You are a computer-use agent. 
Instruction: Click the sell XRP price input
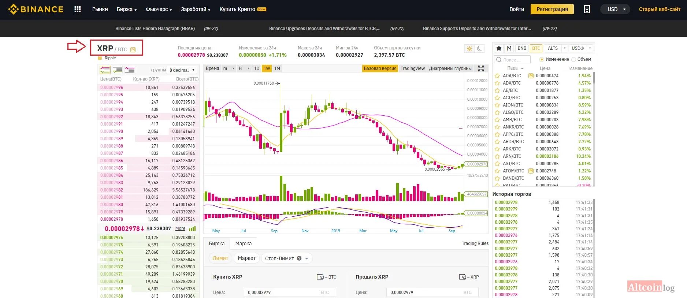pos(432,293)
